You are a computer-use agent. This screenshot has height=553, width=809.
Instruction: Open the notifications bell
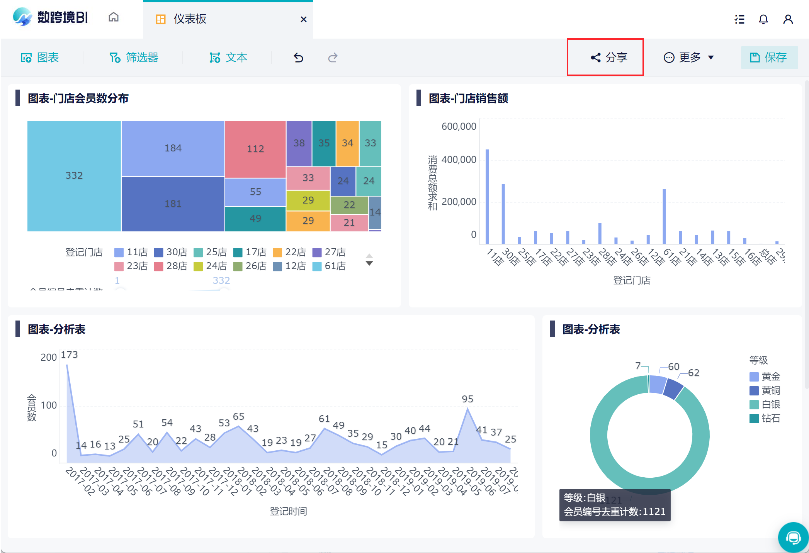coord(763,19)
